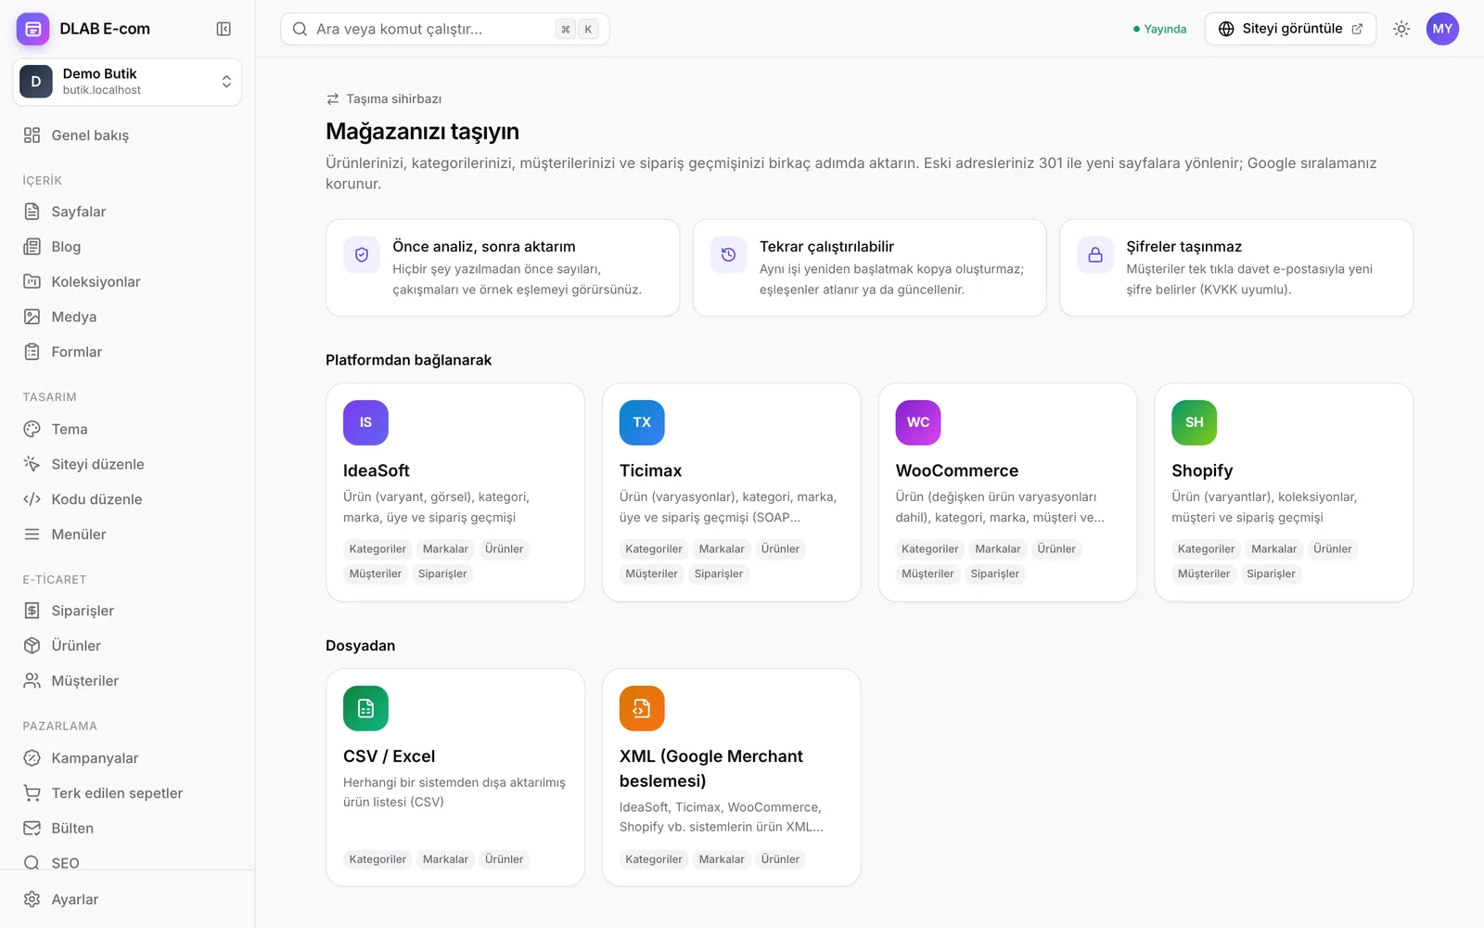Viewport: 1484px width, 928px height.
Task: Click the Kampanyalar discount icon
Action: 32,758
